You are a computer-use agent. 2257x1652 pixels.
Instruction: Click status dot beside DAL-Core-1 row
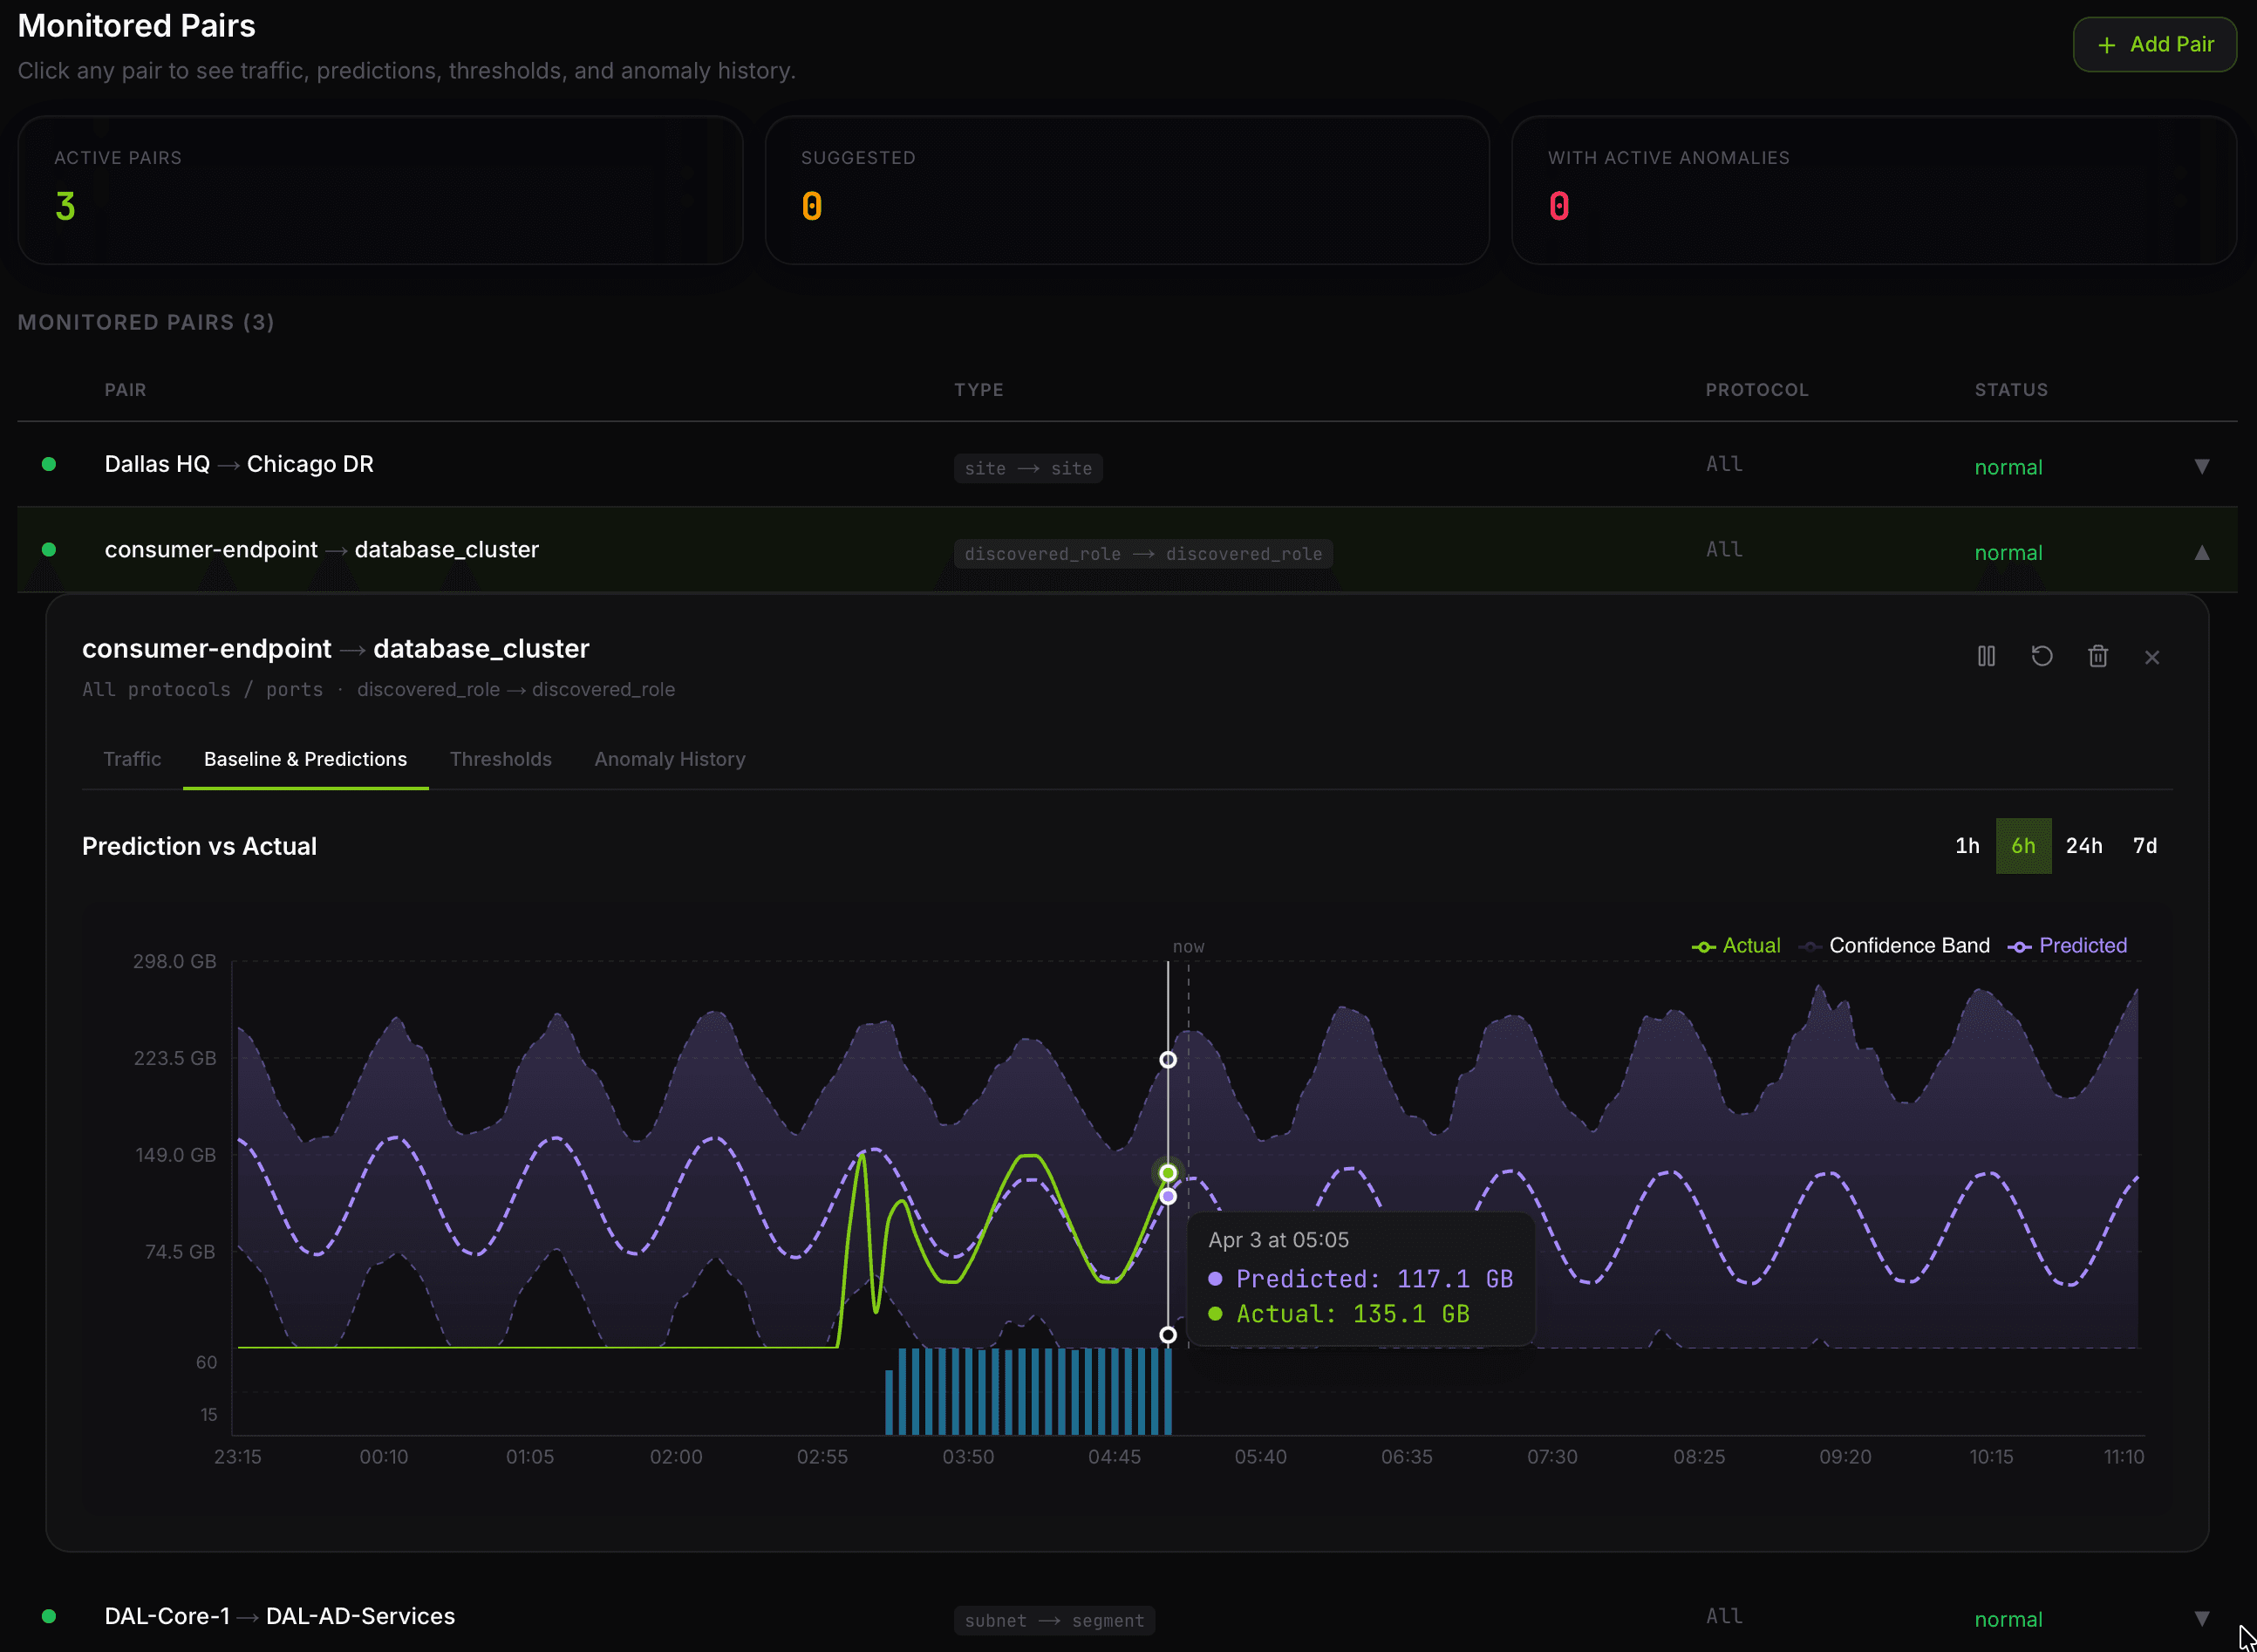(x=49, y=1616)
